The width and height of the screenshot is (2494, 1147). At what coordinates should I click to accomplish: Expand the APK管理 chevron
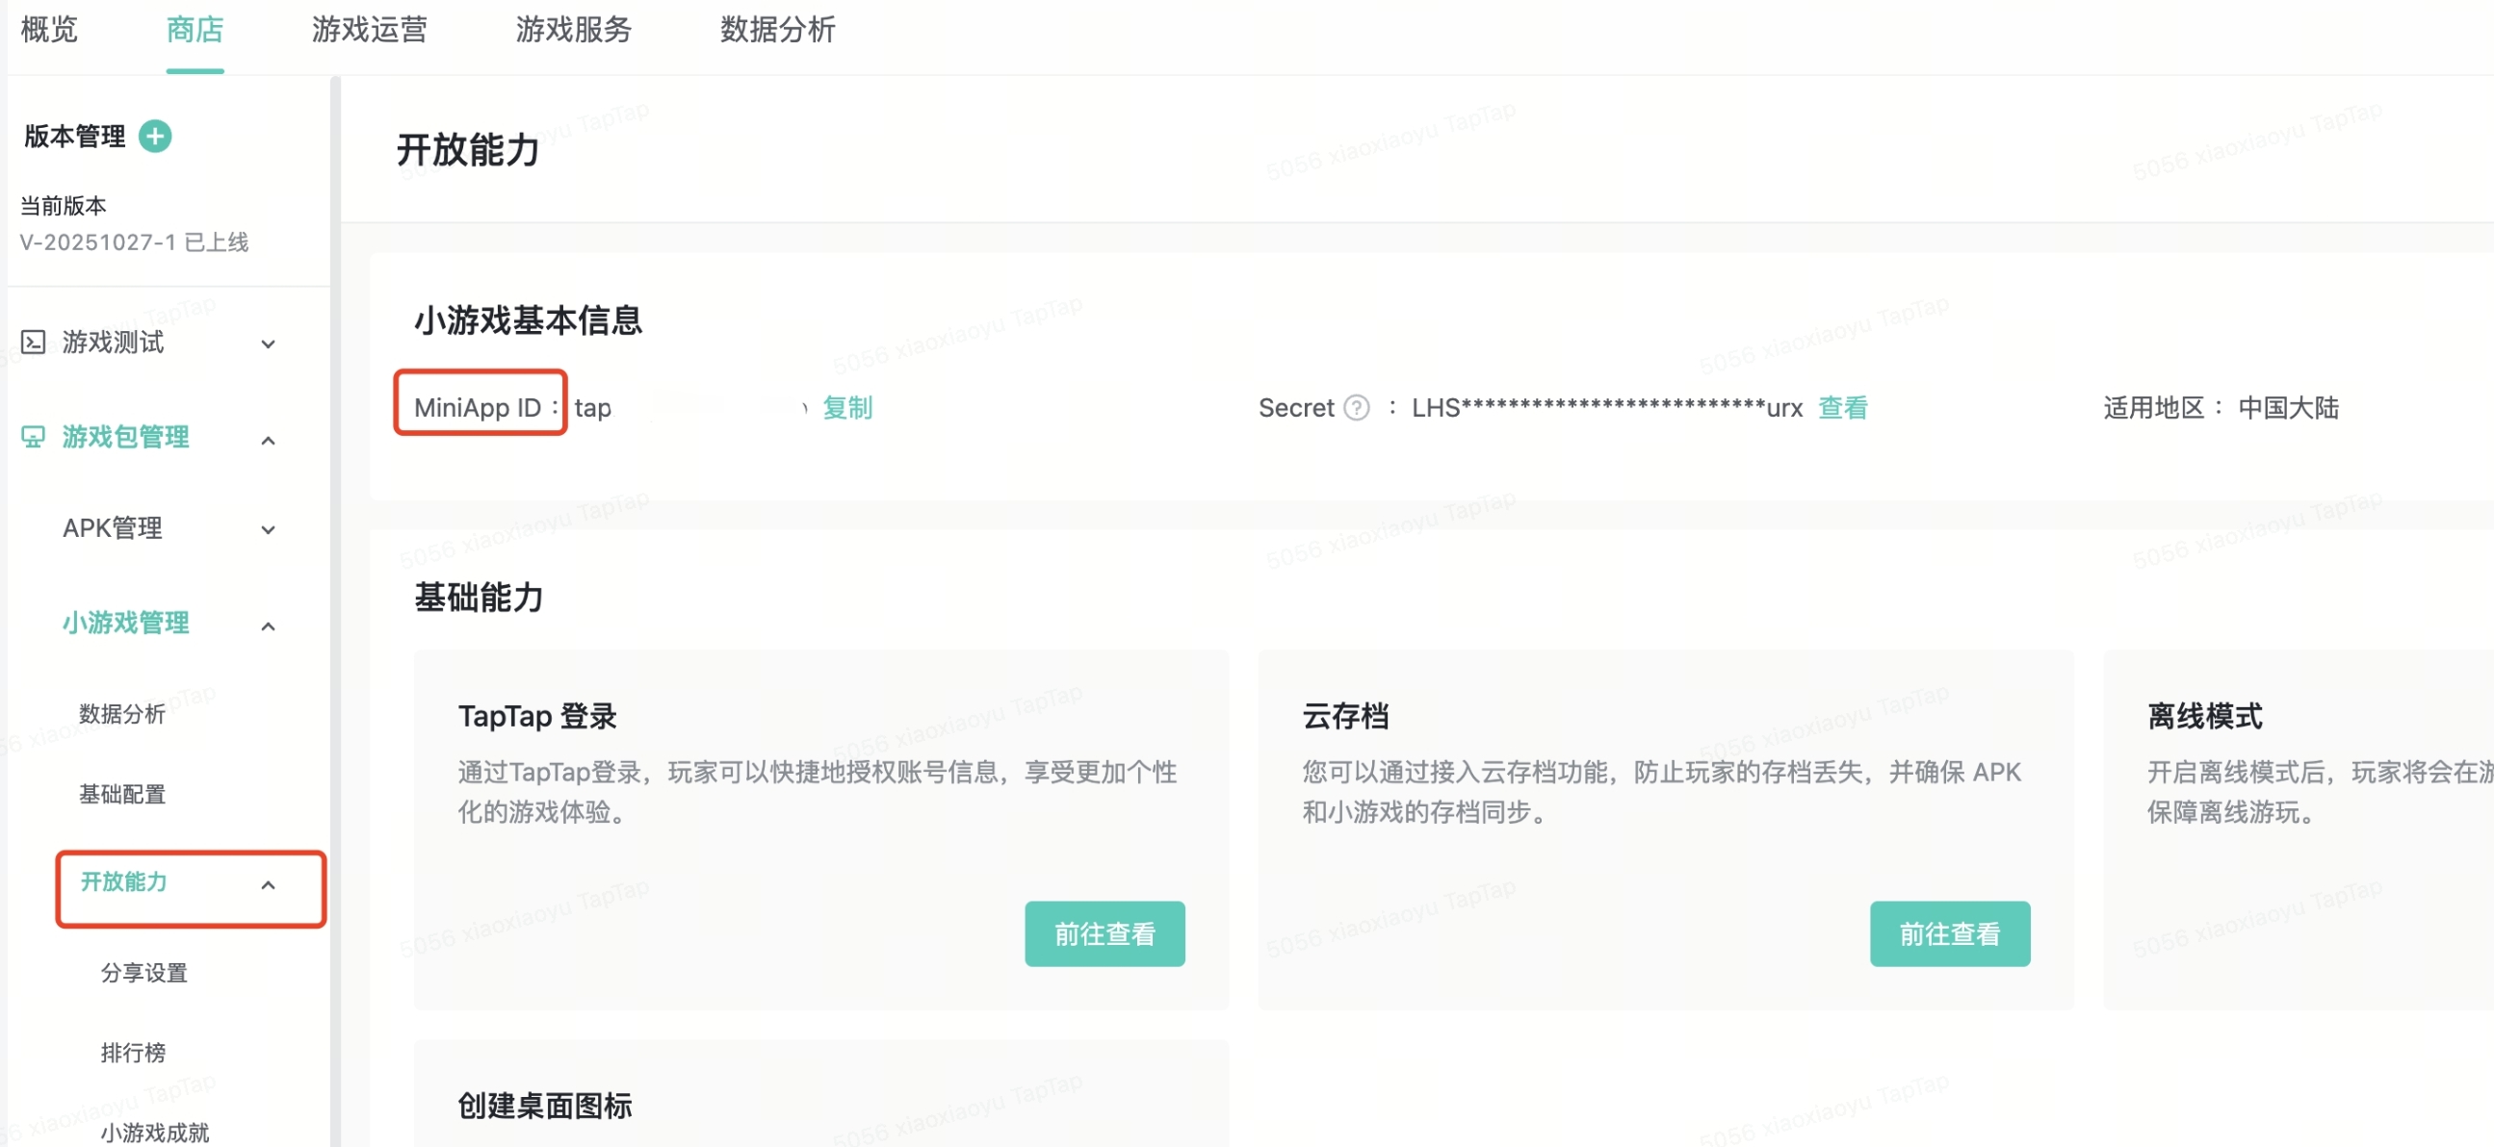tap(269, 529)
